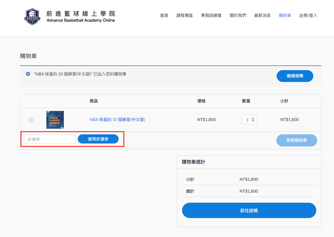Focus the 折價券 coupon input field
The width and height of the screenshot is (334, 237).
click(50, 139)
